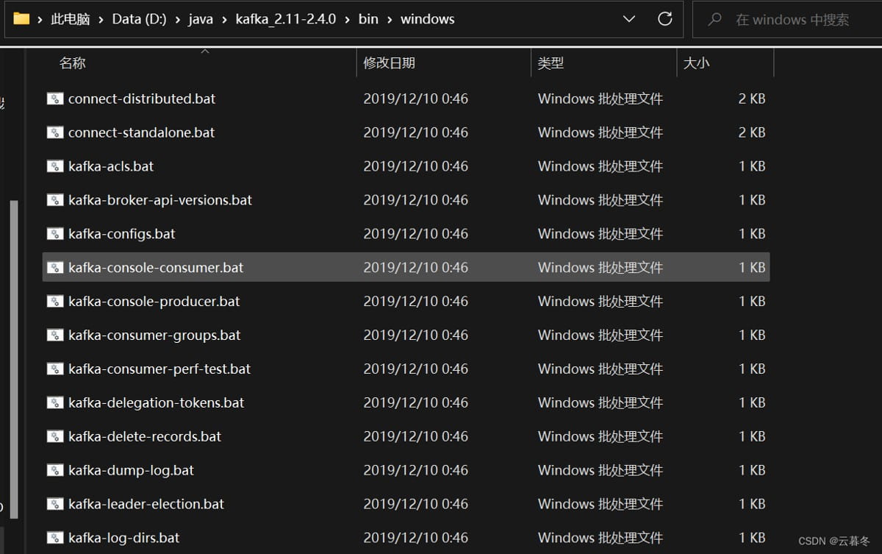Image resolution: width=882 pixels, height=554 pixels.
Task: Click the kafka-console-consumer.bat file icon
Action: pyautogui.click(x=55, y=268)
